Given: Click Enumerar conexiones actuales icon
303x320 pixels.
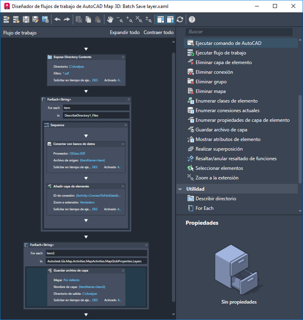Looking at the screenshot, I should coord(190,110).
